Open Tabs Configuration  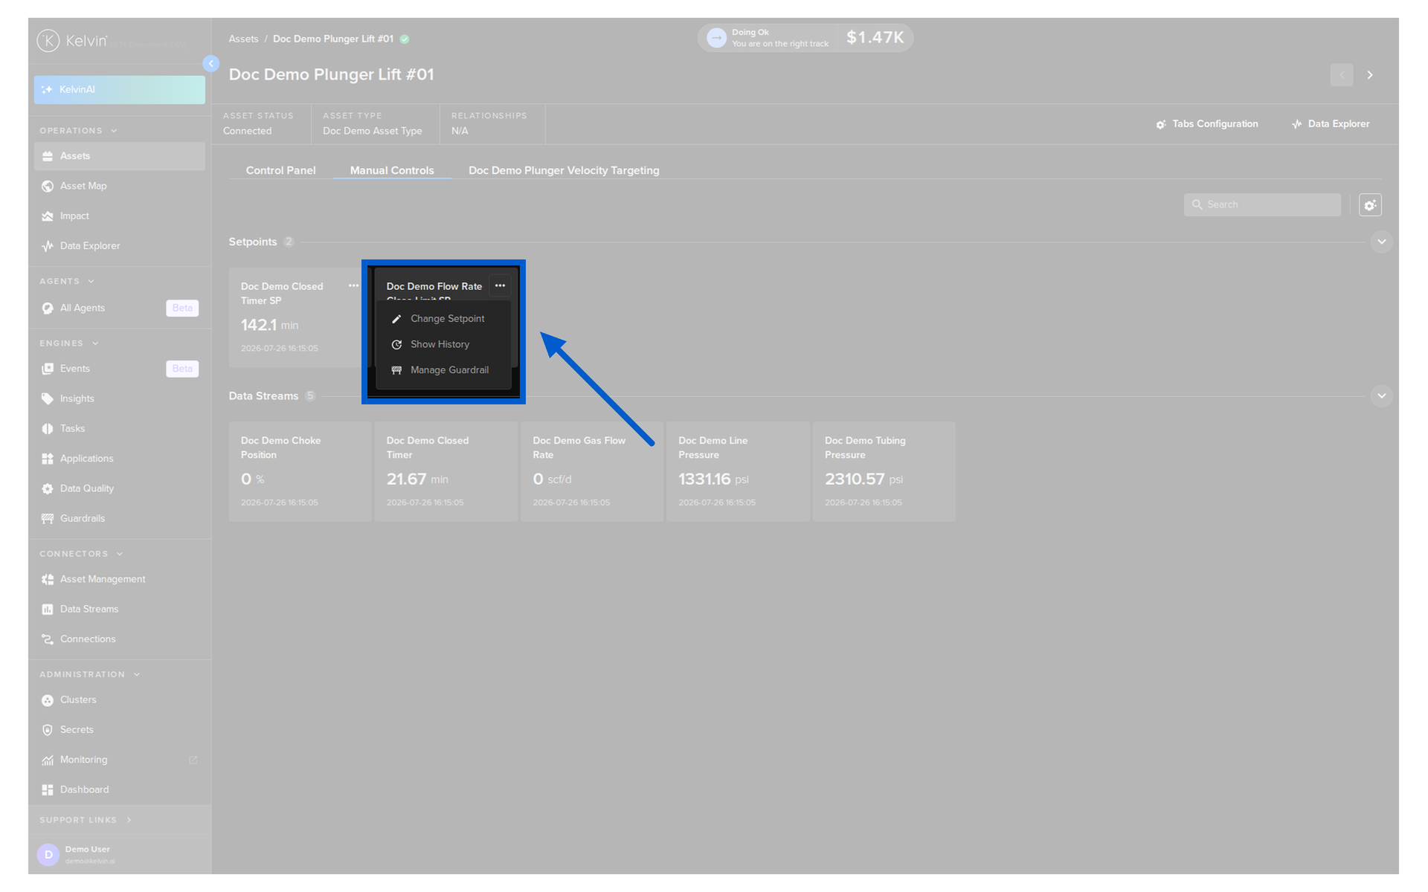[1207, 124]
